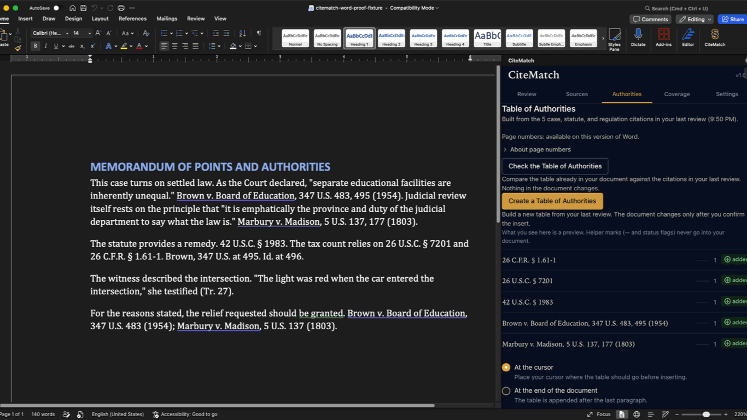Viewport: 747px width, 420px height.
Task: Open the References ribbon tab
Action: [x=132, y=19]
